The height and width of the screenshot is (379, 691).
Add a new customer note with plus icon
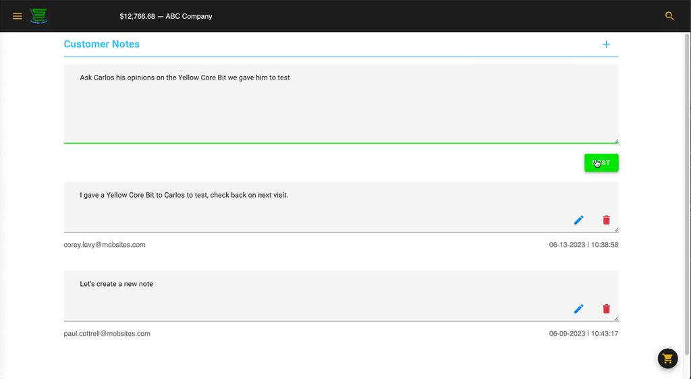pyautogui.click(x=606, y=45)
